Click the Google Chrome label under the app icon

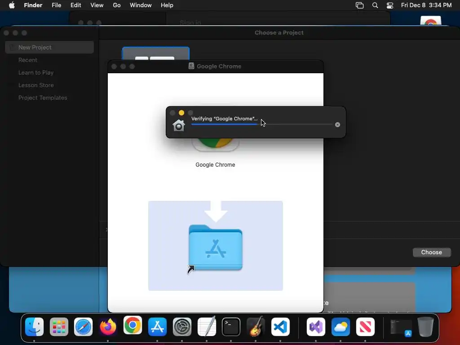215,165
